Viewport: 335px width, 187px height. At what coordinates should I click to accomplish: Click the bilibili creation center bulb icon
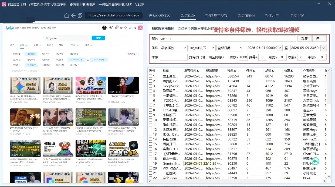135,28
